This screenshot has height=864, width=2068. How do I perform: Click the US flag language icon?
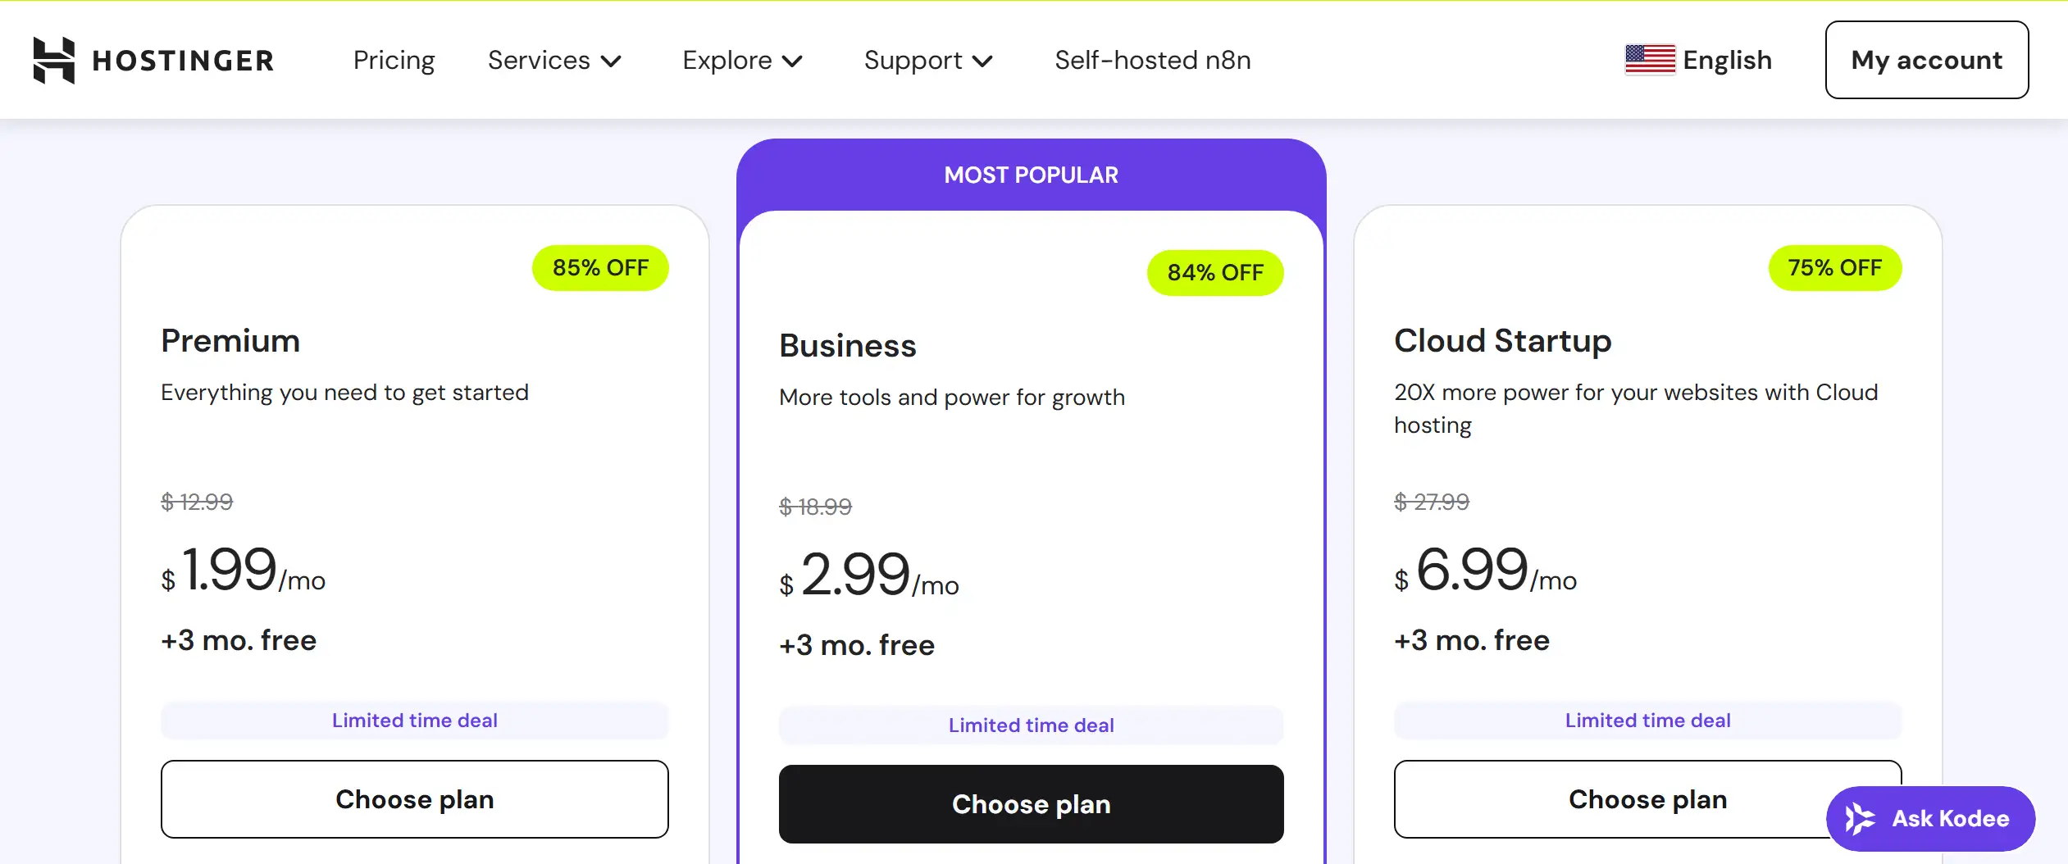1650,60
